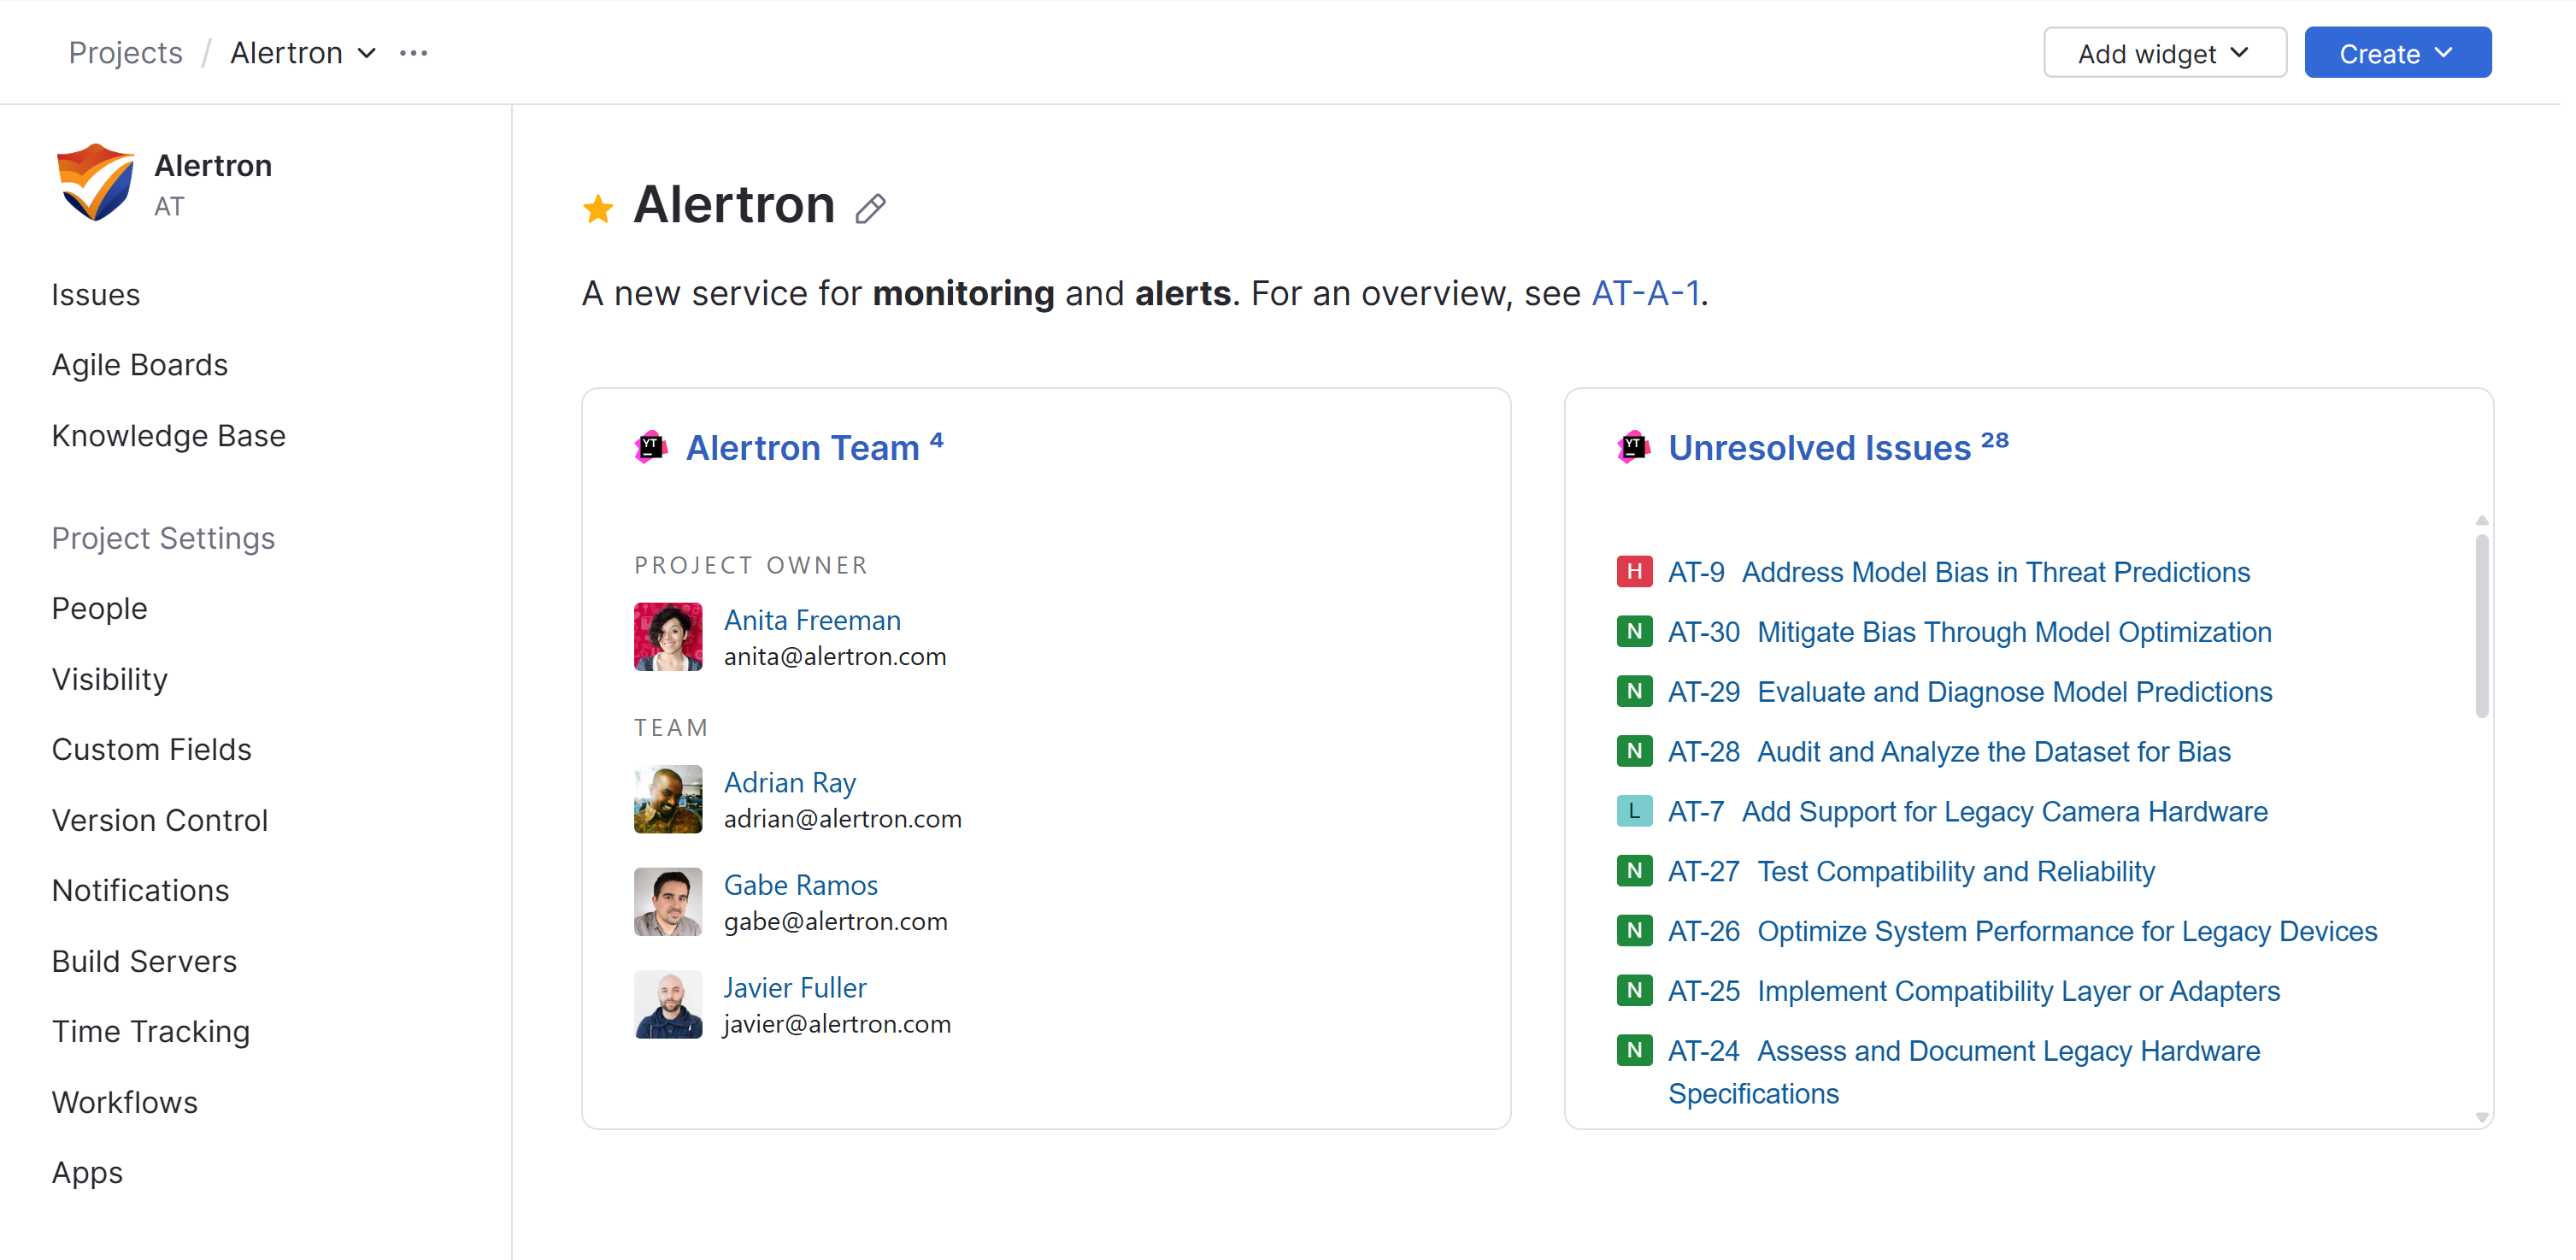
Task: Click the Alertron shield project logo
Action: click(x=95, y=183)
